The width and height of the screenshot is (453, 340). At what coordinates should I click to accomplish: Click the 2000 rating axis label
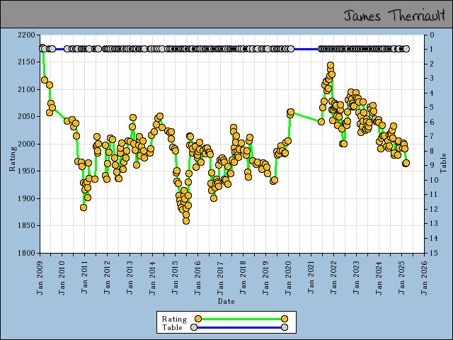[26, 144]
